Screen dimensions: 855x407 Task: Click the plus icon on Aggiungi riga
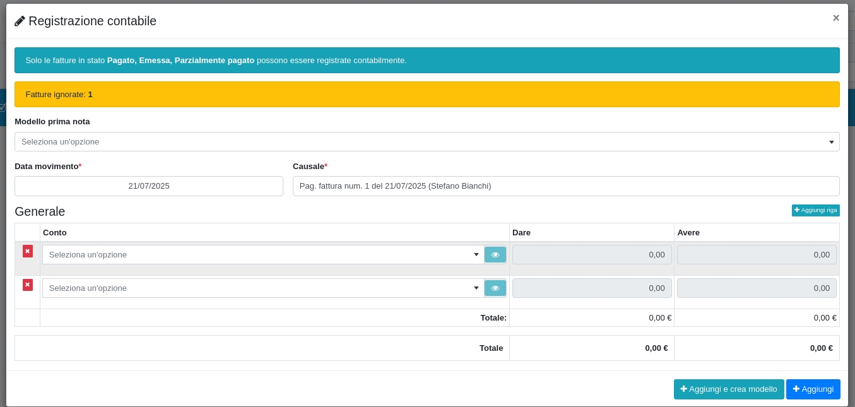click(x=797, y=210)
